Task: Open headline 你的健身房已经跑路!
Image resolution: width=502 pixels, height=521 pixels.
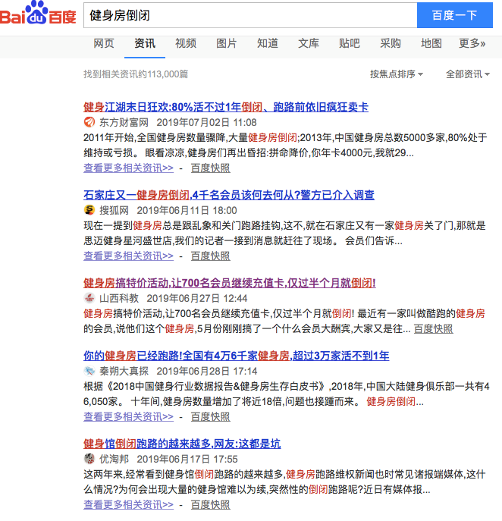Action: (x=237, y=356)
